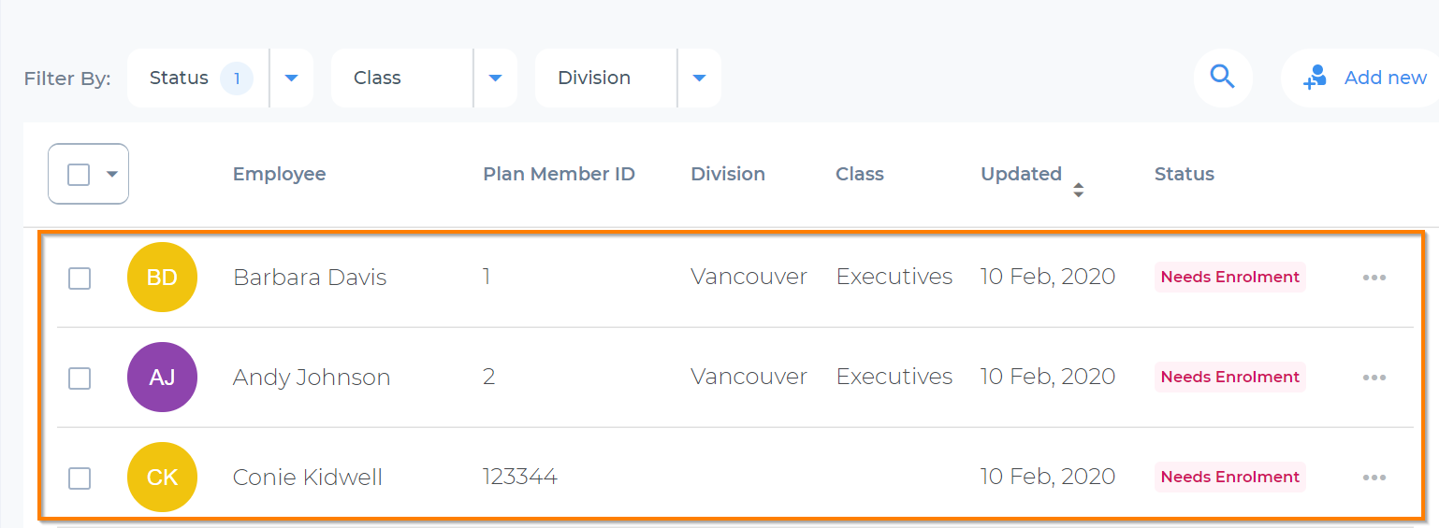Click the add person icon

click(x=1315, y=78)
